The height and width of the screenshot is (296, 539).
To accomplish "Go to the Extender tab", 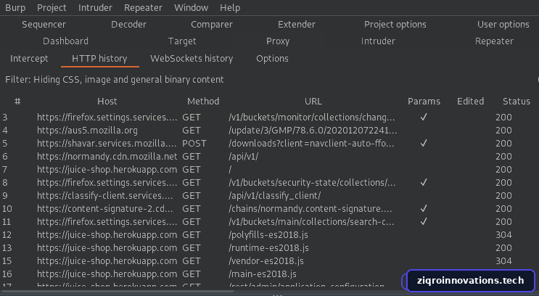I will (x=296, y=25).
